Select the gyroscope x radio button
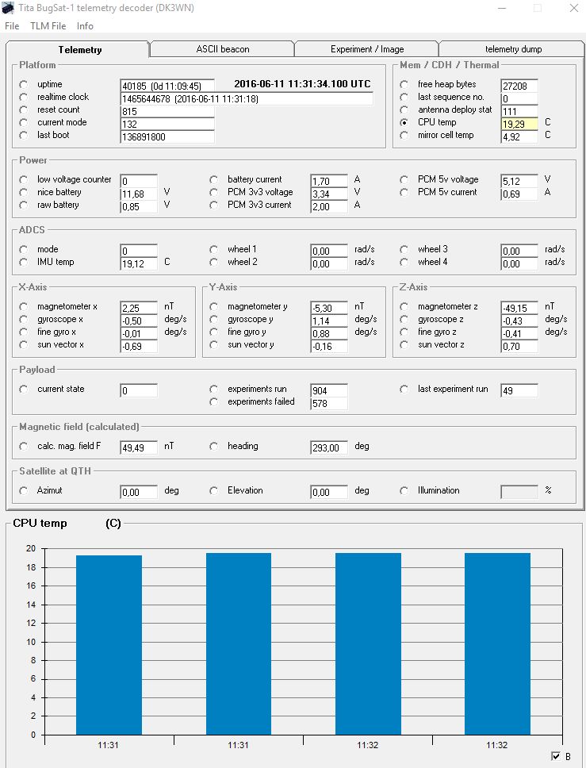 [x=24, y=320]
